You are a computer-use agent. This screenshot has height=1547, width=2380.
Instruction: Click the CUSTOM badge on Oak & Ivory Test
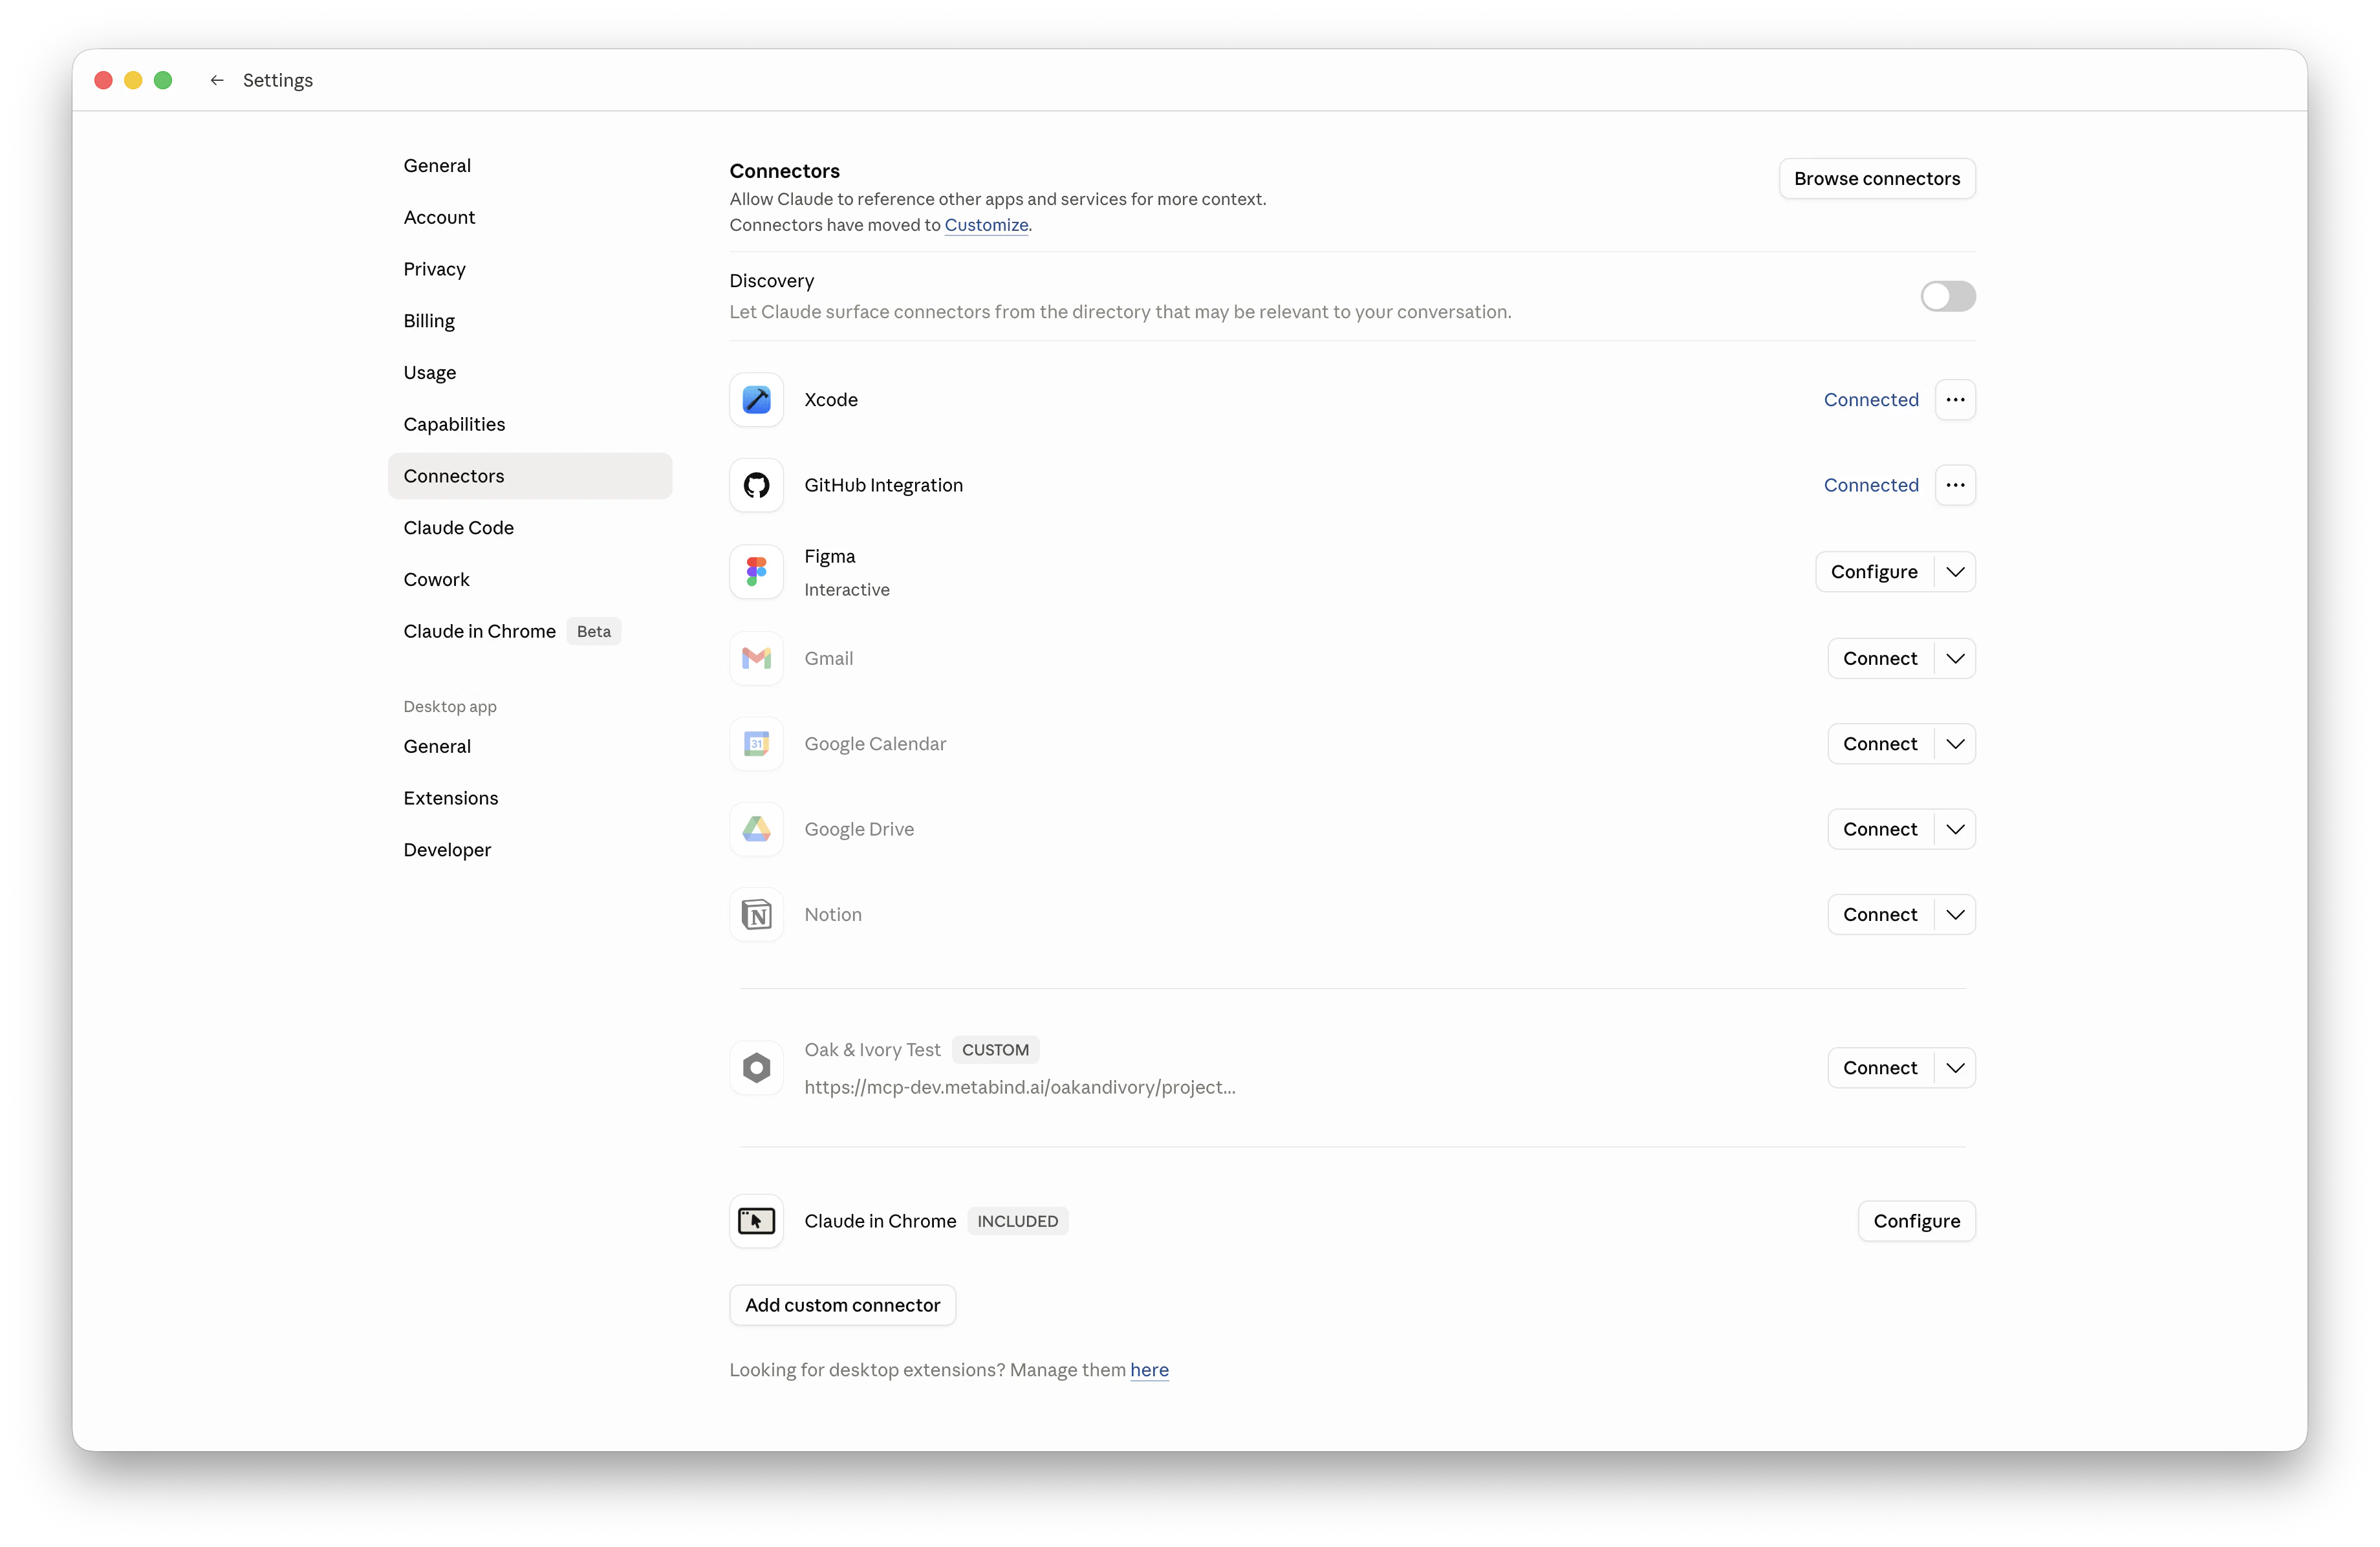tap(995, 1050)
